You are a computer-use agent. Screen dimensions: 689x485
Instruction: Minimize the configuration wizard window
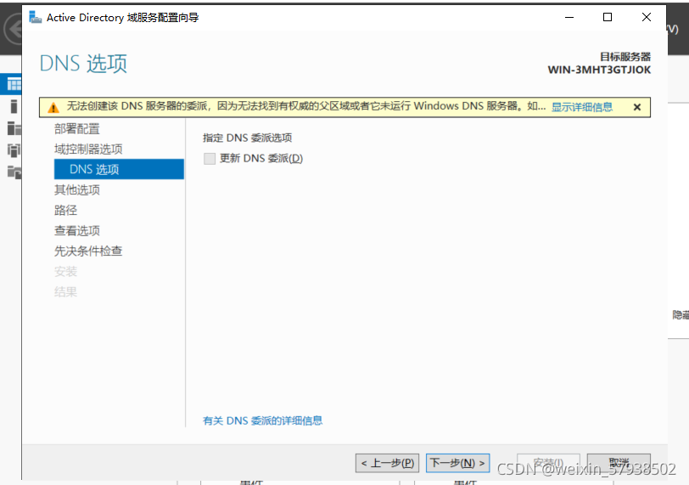point(569,17)
